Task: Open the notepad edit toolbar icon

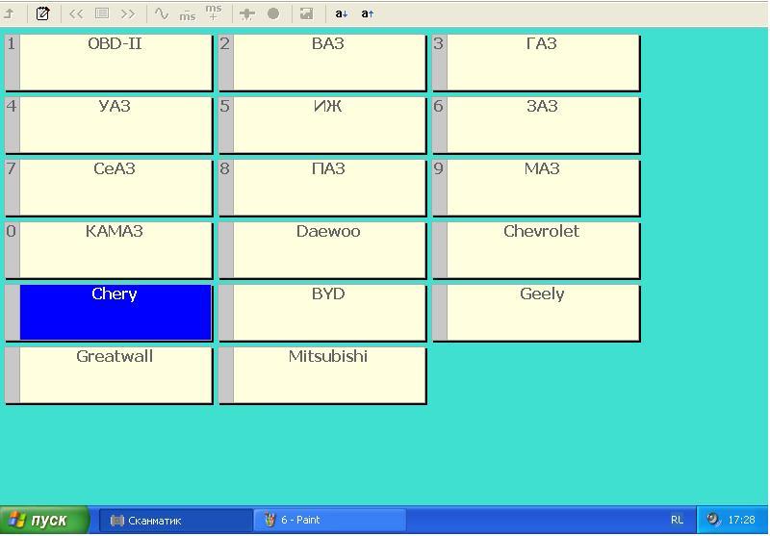Action: (x=42, y=13)
